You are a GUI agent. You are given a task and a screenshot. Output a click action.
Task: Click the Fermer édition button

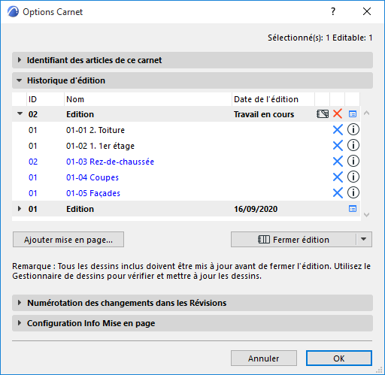click(x=293, y=240)
